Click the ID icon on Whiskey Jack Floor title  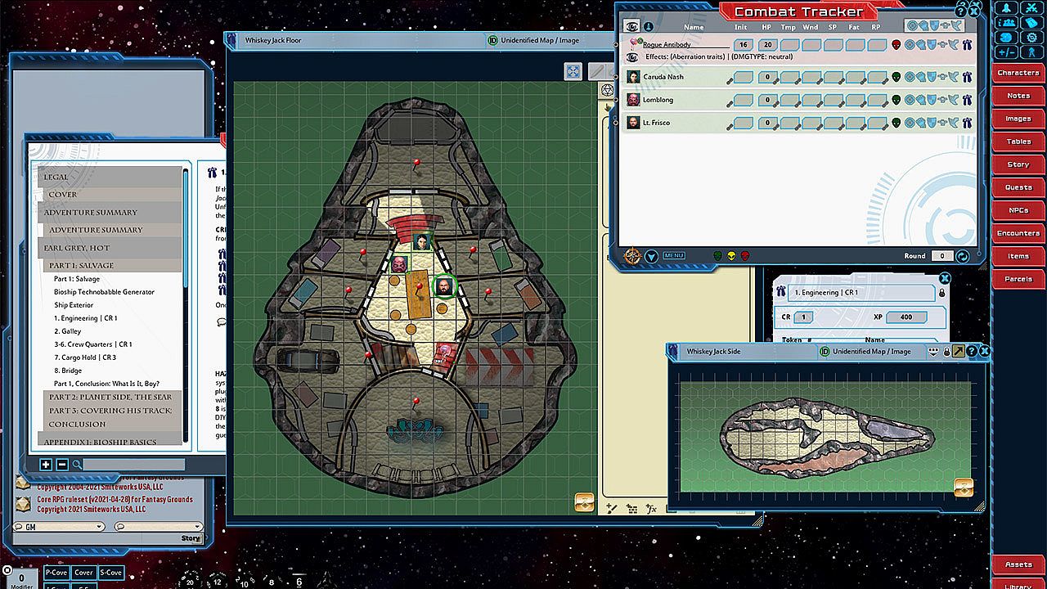pyautogui.click(x=492, y=40)
